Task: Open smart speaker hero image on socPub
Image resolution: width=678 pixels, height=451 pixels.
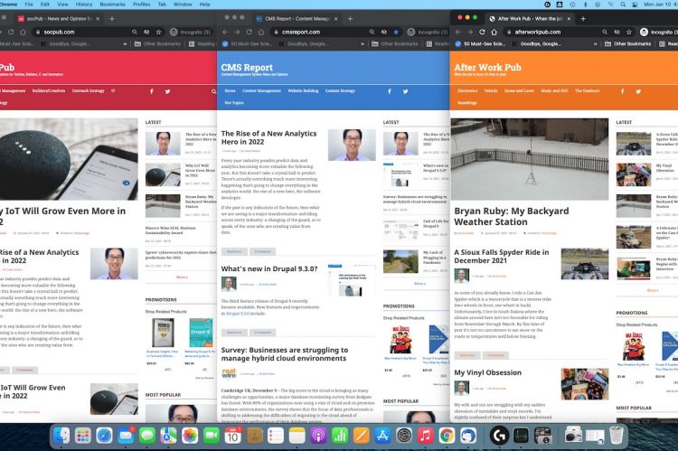Action: click(69, 160)
